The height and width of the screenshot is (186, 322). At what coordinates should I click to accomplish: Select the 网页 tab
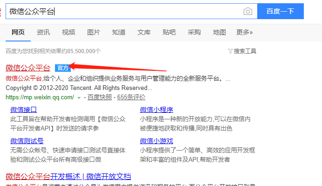pos(18,32)
